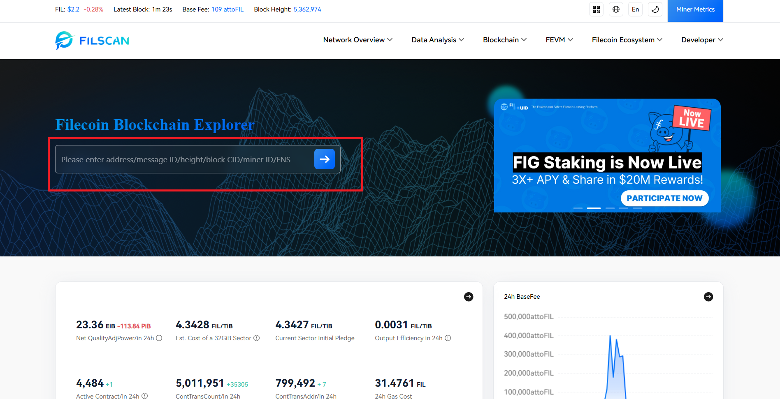The image size is (780, 399).
Task: Click the 31.4761 FIL gas cost
Action: (400, 383)
